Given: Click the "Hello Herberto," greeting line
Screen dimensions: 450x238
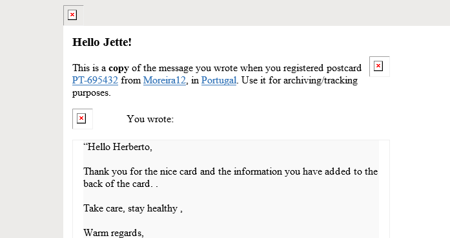Looking at the screenshot, I should click(118, 147).
